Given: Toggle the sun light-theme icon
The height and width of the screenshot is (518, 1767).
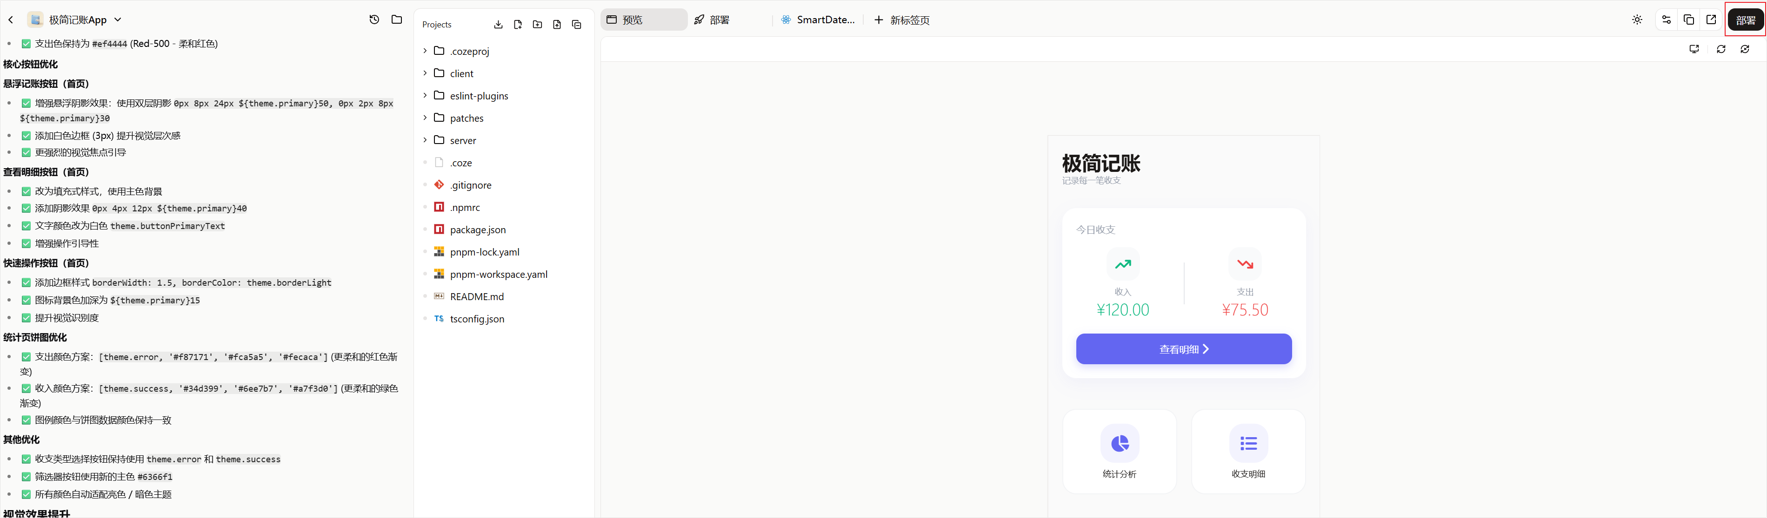Looking at the screenshot, I should (x=1637, y=20).
